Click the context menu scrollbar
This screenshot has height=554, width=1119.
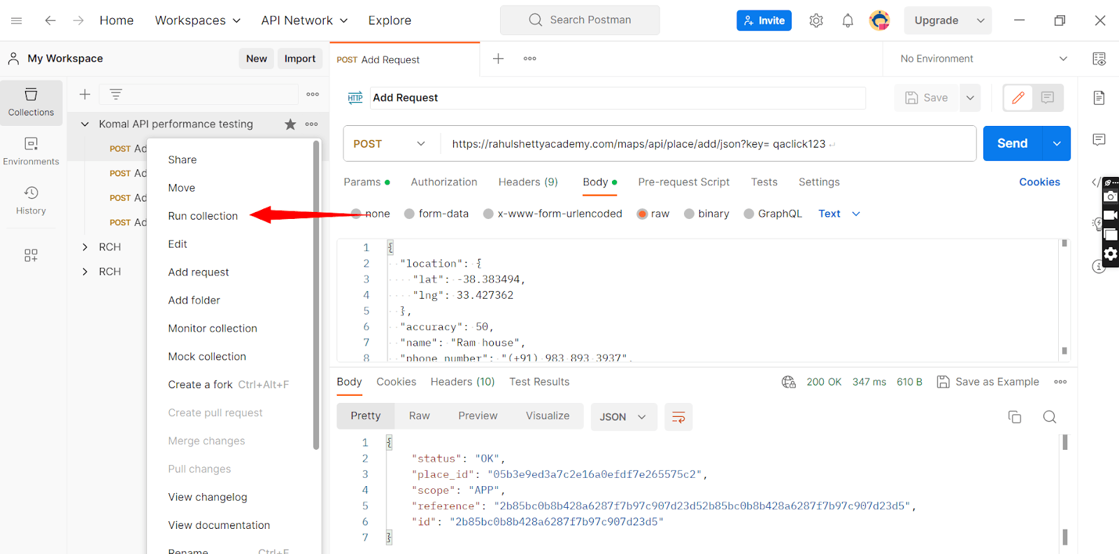(x=316, y=294)
